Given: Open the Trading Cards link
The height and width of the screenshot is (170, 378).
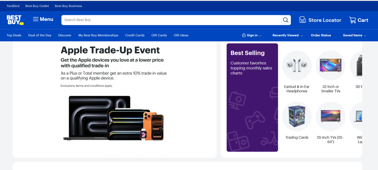Looking at the screenshot, I should click(x=297, y=137).
